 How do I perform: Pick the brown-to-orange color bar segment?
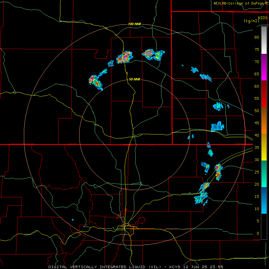(x=264, y=120)
